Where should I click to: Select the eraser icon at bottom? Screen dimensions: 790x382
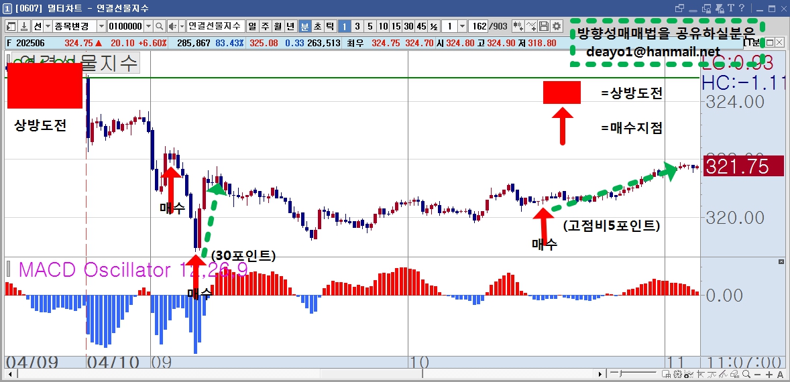pos(734,374)
